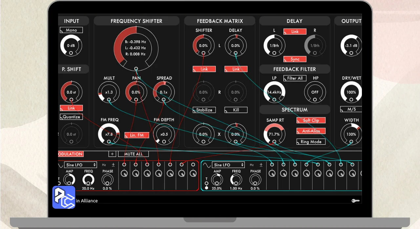The height and width of the screenshot is (229, 420).
Task: Click the license key icon
Action: point(355,201)
